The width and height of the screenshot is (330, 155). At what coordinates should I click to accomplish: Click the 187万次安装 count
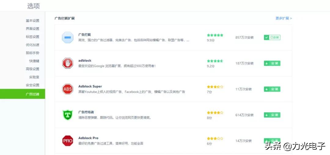point(244,63)
